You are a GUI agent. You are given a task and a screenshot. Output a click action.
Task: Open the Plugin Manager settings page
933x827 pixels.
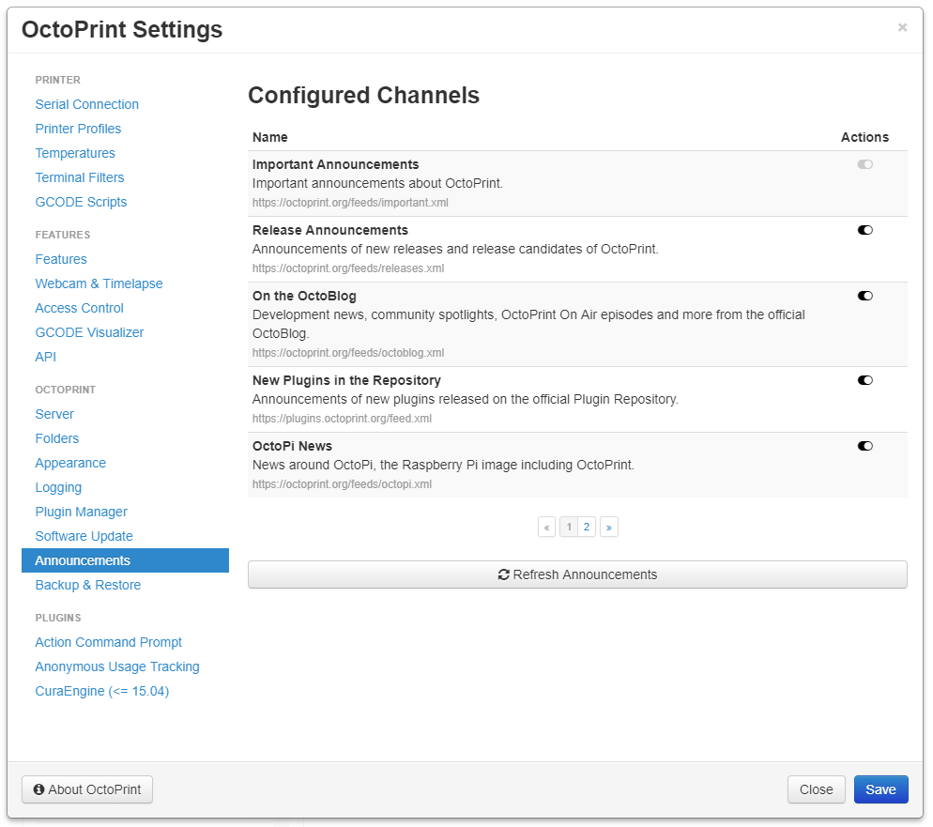(81, 512)
